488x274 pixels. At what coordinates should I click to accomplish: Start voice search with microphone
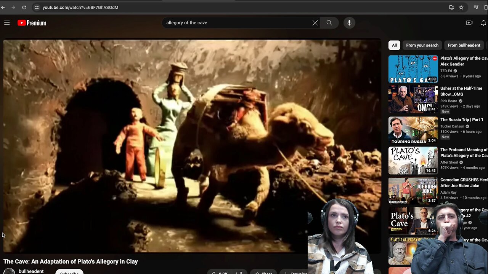(349, 23)
